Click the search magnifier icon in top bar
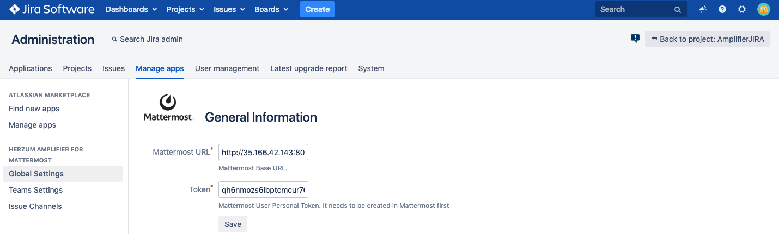The width and height of the screenshot is (779, 234). tap(678, 10)
